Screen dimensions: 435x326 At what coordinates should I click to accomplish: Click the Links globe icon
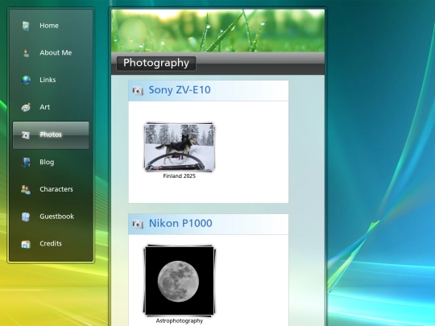pyautogui.click(x=26, y=80)
